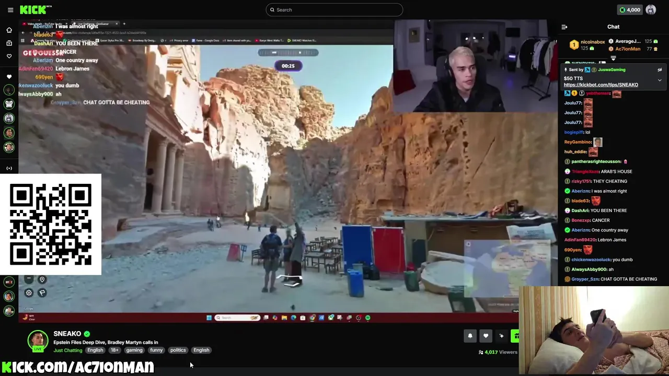
Task: Select Ac7ionMan in the gift leaderboard
Action: coord(628,49)
